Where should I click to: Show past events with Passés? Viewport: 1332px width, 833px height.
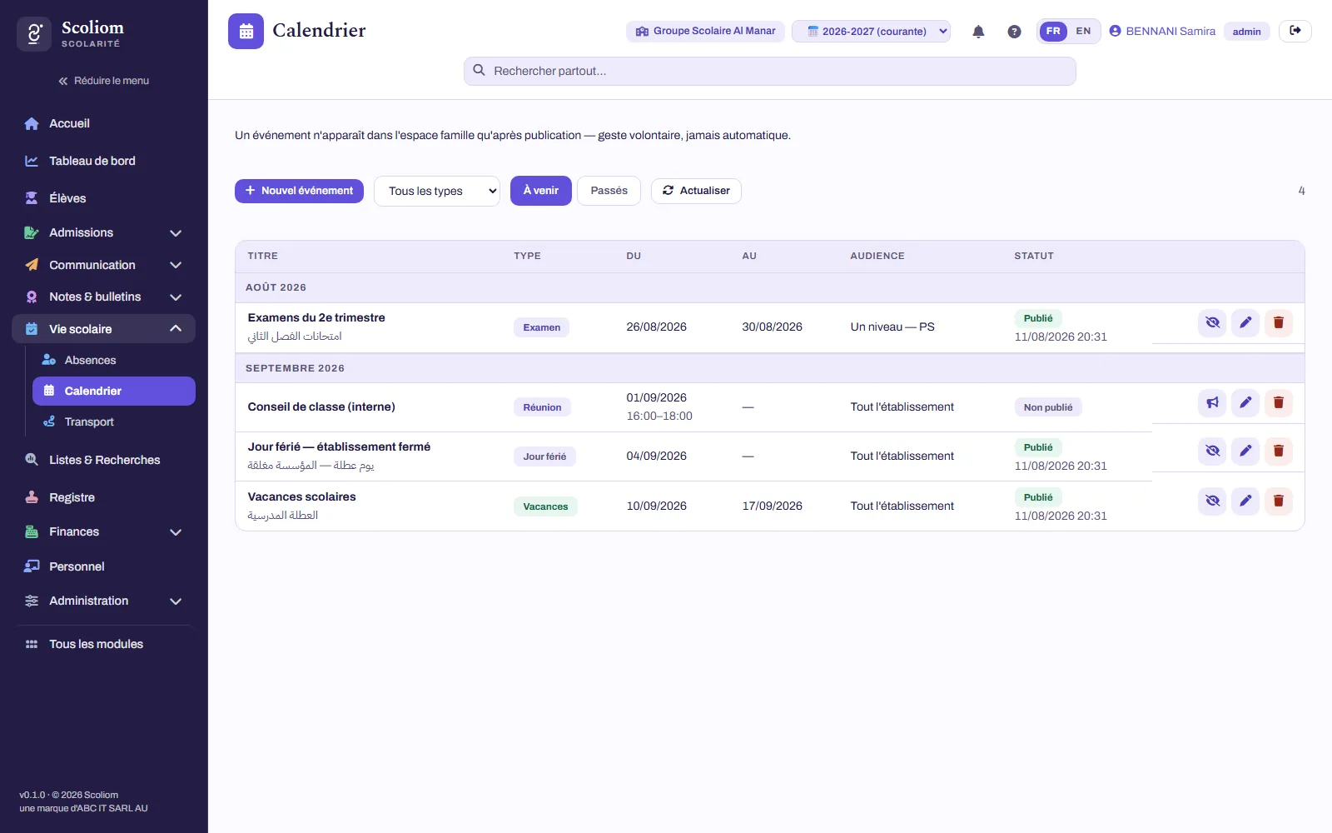pos(609,191)
